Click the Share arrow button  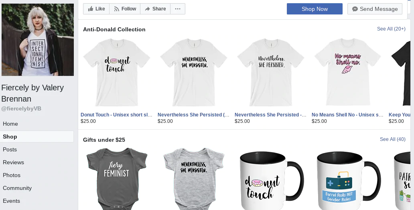tap(155, 9)
